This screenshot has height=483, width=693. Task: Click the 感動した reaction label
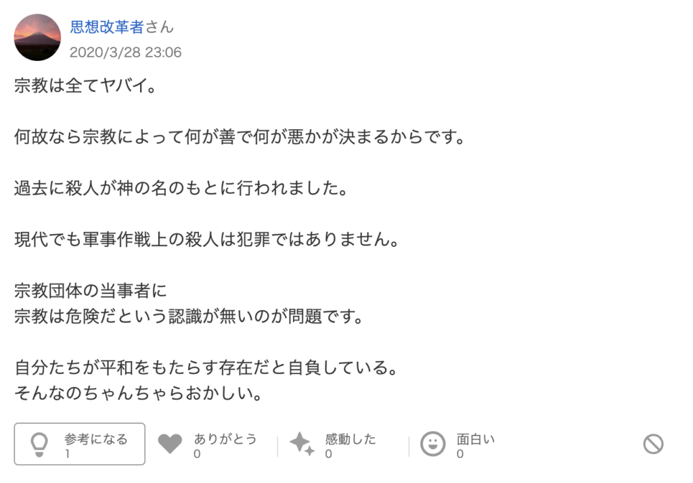pyautogui.click(x=351, y=439)
